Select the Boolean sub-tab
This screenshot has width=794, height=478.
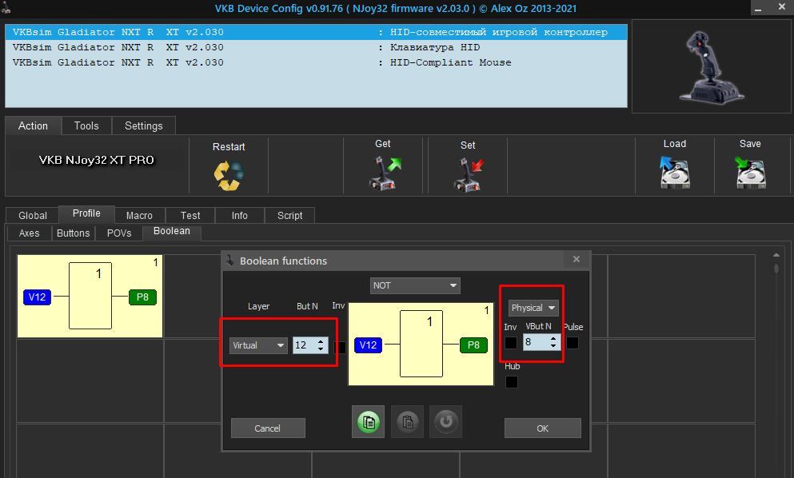click(x=172, y=231)
